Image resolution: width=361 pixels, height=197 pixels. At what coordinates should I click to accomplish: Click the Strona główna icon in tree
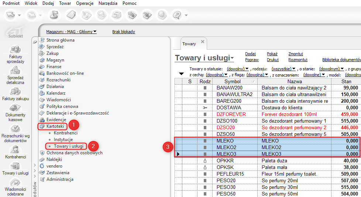tap(42, 40)
